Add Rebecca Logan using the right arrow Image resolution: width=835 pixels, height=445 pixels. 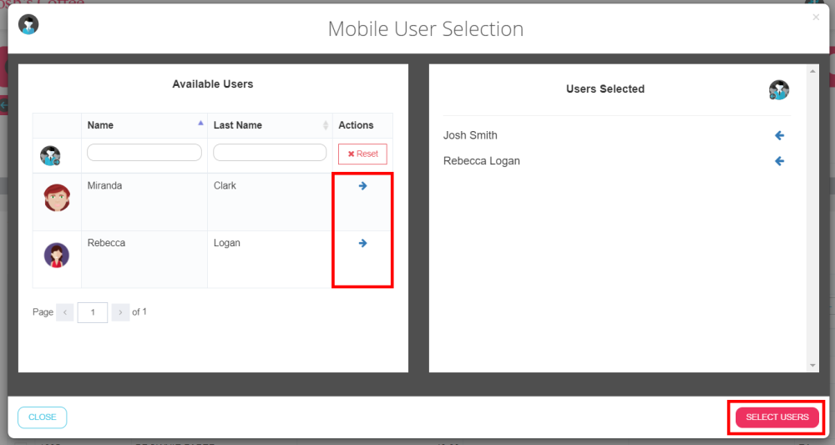pyautogui.click(x=362, y=243)
